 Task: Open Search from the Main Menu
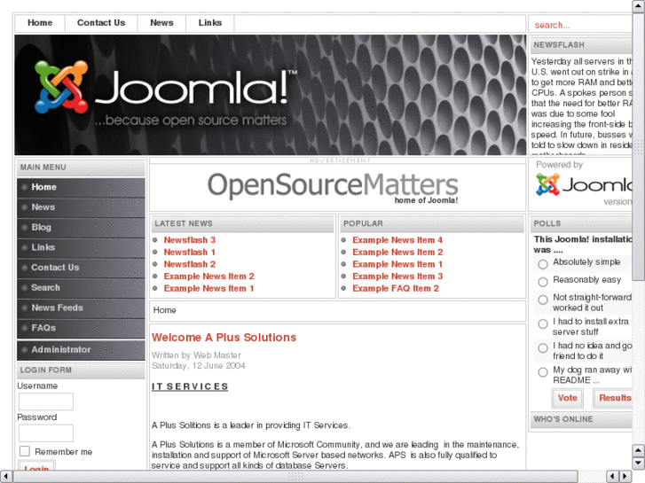pos(81,288)
